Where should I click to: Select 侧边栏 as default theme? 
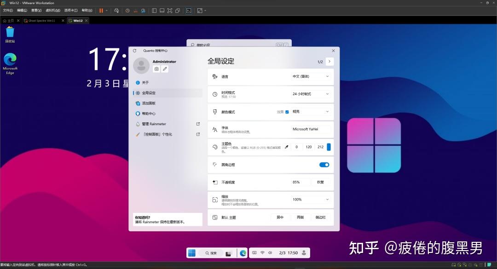click(x=321, y=217)
